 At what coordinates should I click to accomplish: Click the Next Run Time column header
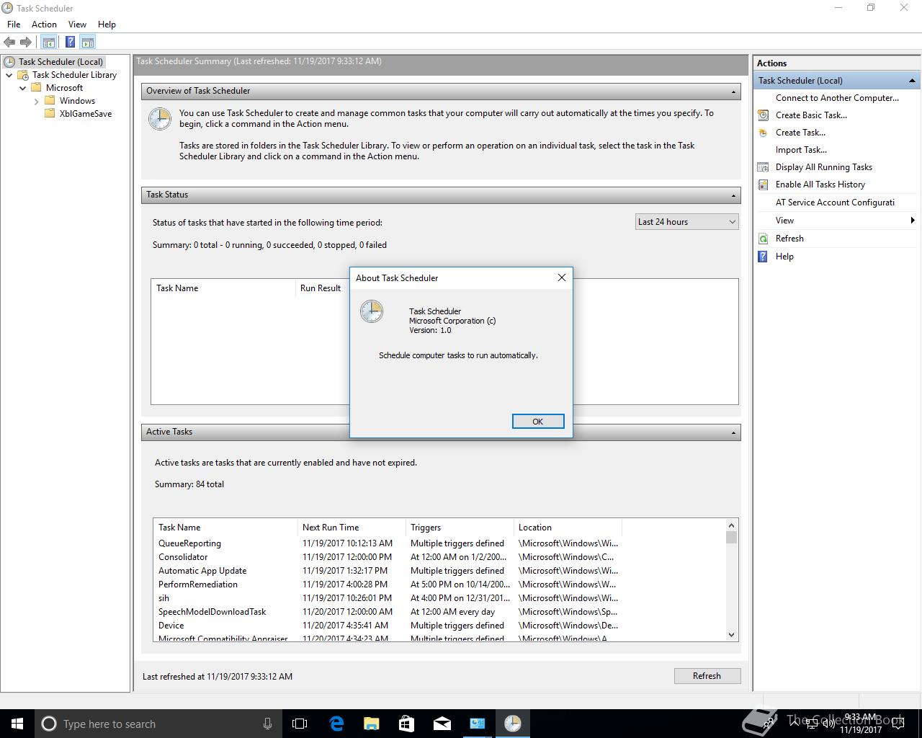352,528
